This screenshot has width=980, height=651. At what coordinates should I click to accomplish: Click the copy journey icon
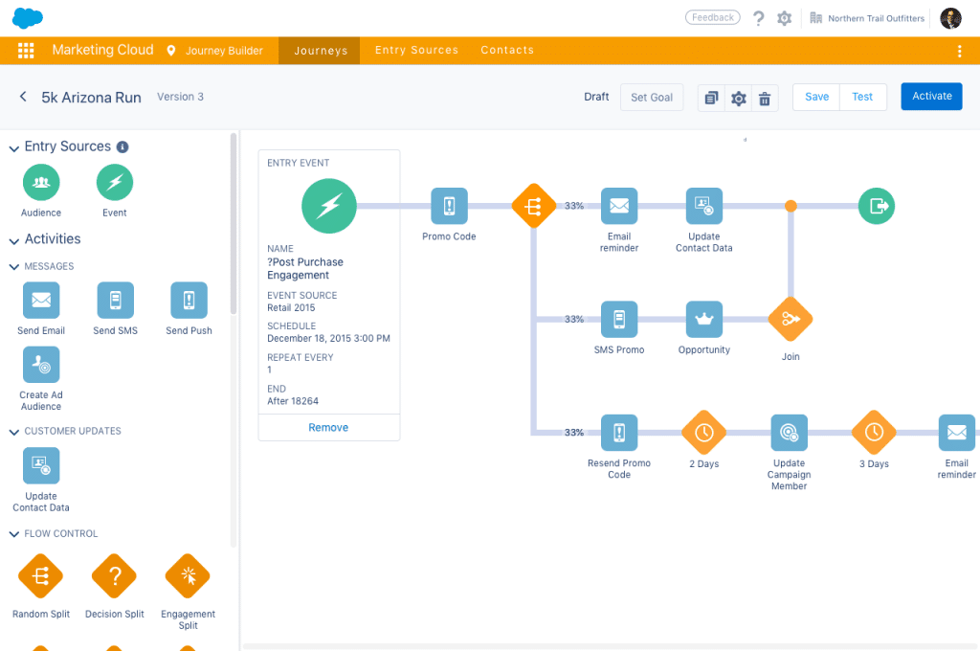click(711, 98)
